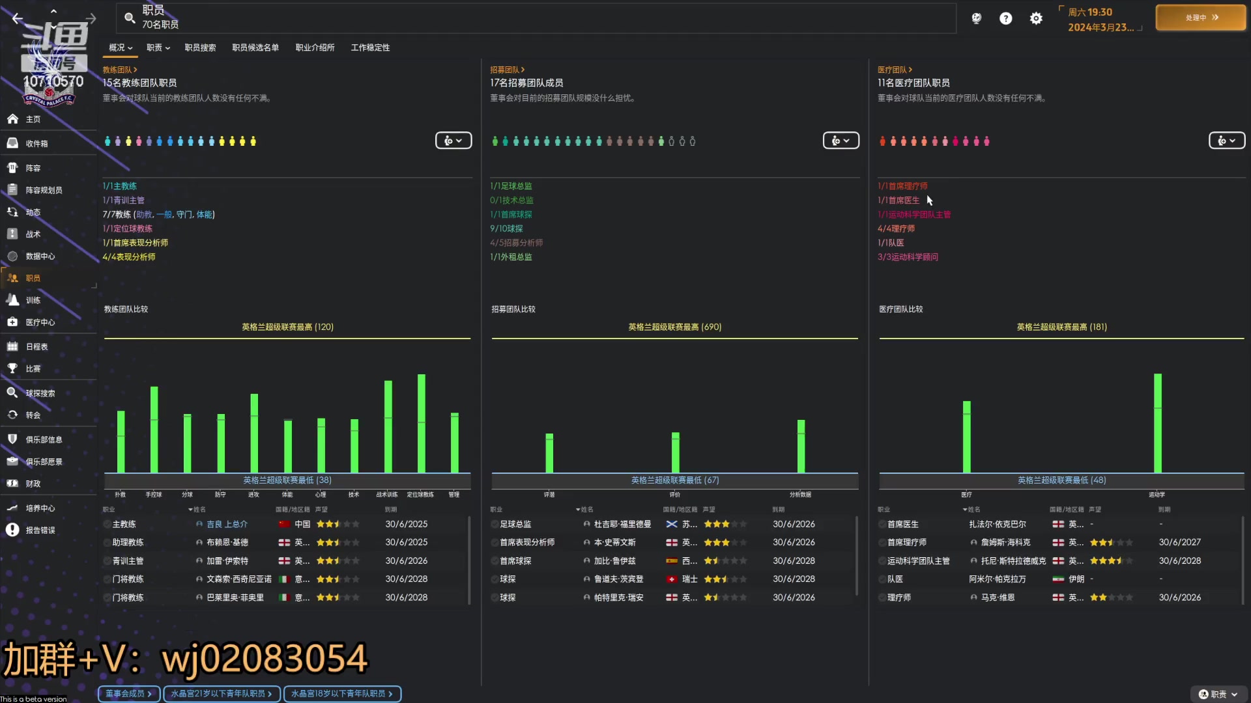Open medical team staff actions dropdown
Viewport: 1251px width, 703px height.
coord(1227,141)
